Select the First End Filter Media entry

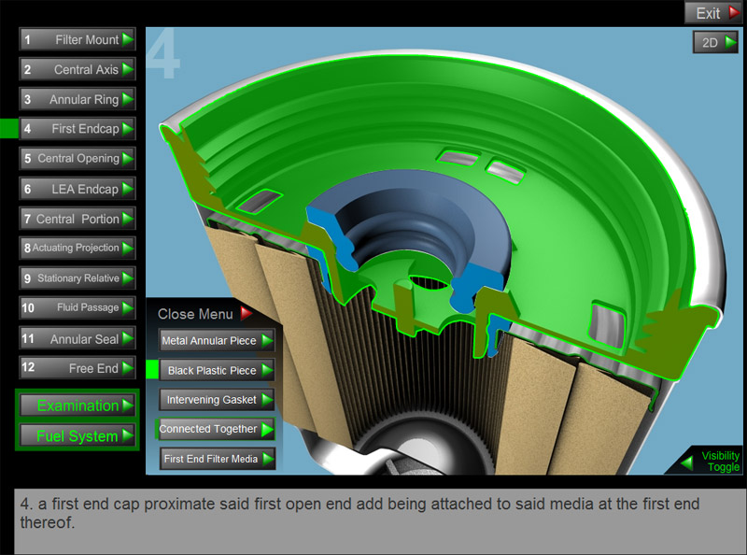pos(217,459)
